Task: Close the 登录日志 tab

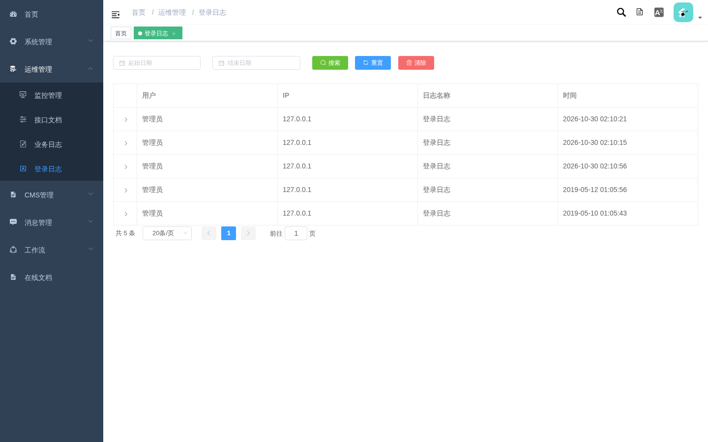Action: coord(174,33)
